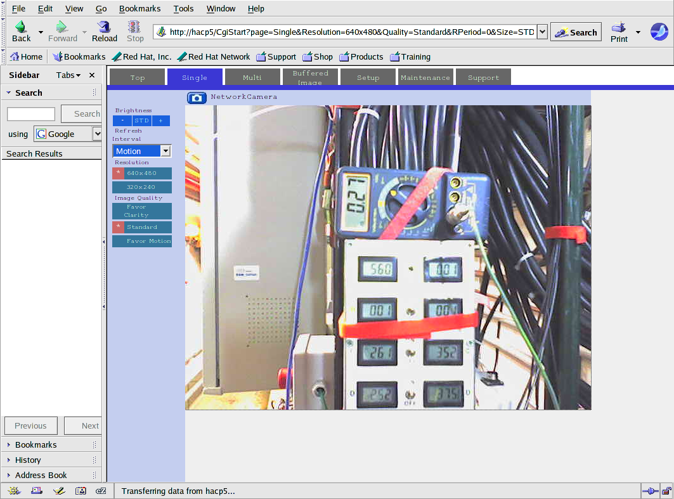Click the Home bookmark icon

click(15, 56)
